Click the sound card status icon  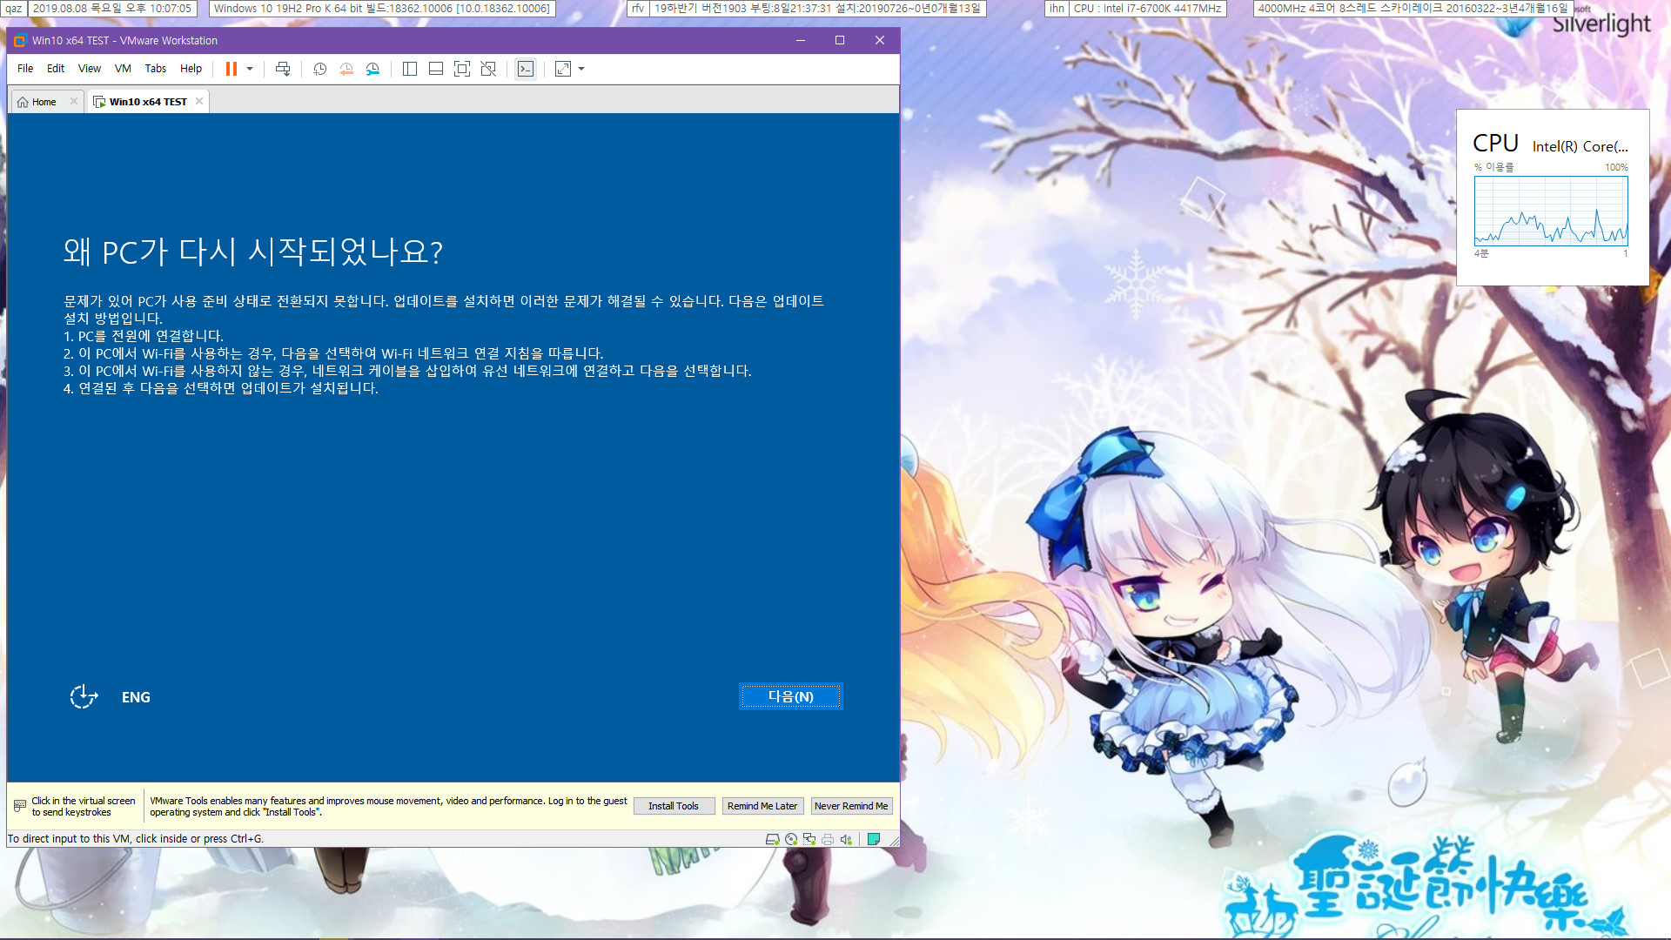click(x=846, y=839)
